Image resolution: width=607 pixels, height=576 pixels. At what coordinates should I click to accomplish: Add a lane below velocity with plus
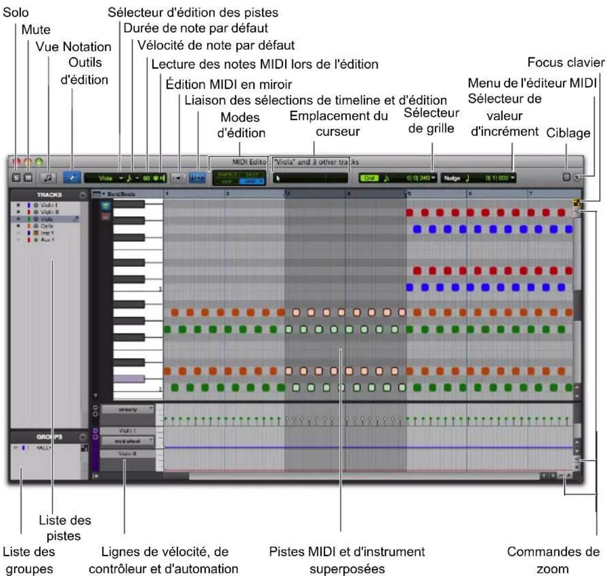pos(95,414)
